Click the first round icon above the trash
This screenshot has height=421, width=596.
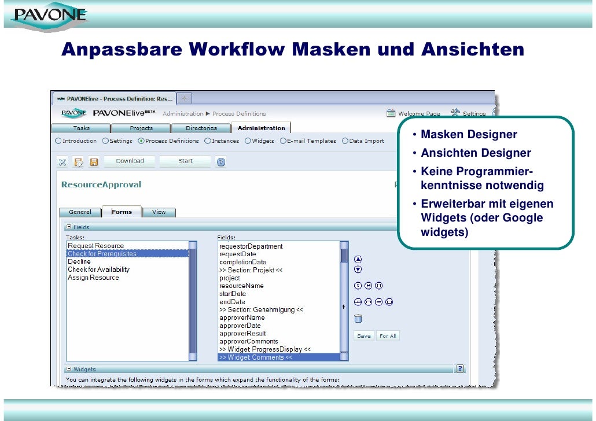pos(358,302)
